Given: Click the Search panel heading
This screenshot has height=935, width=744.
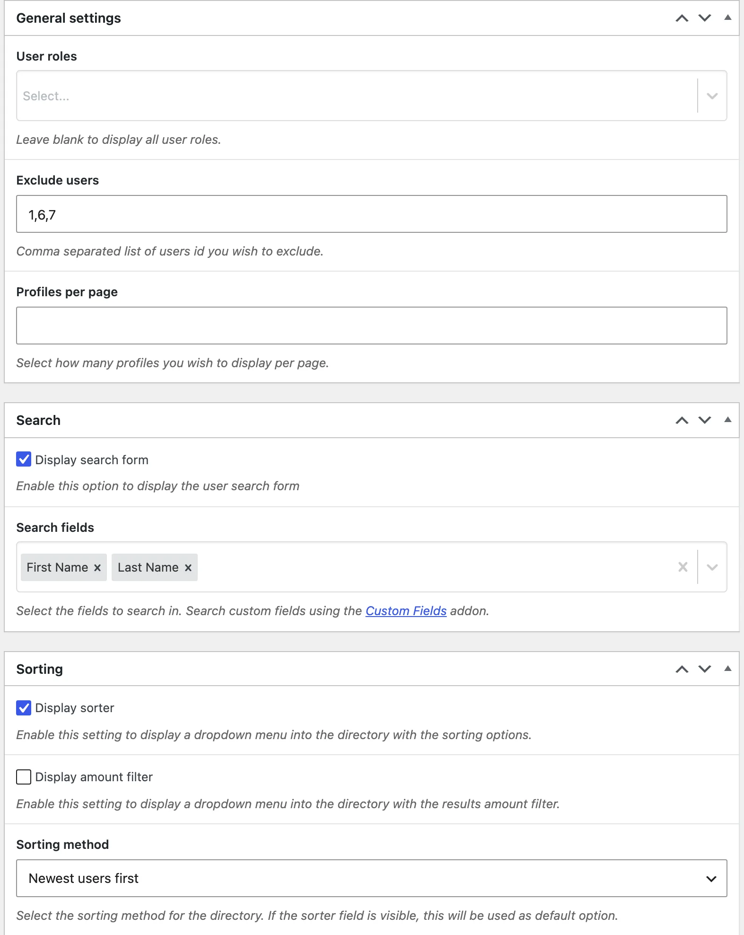Looking at the screenshot, I should point(38,420).
